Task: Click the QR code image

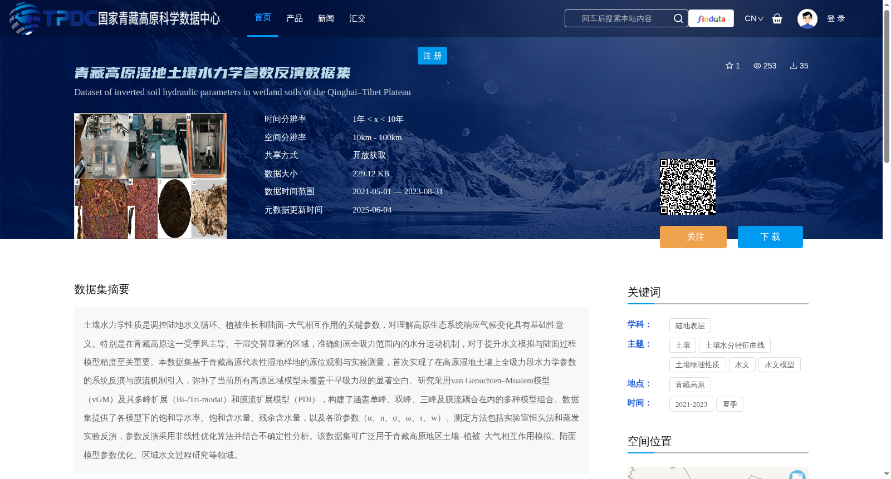Action: (688, 187)
